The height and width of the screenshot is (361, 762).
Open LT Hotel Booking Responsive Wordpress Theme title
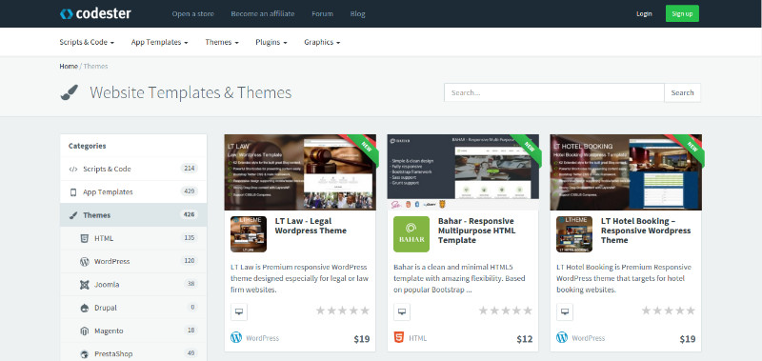(646, 231)
